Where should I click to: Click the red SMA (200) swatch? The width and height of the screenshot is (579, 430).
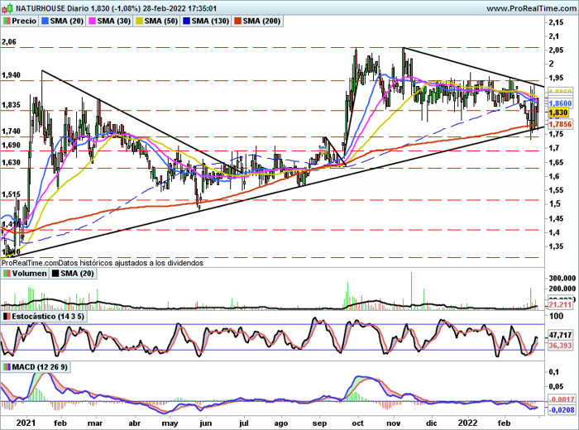tap(237, 21)
